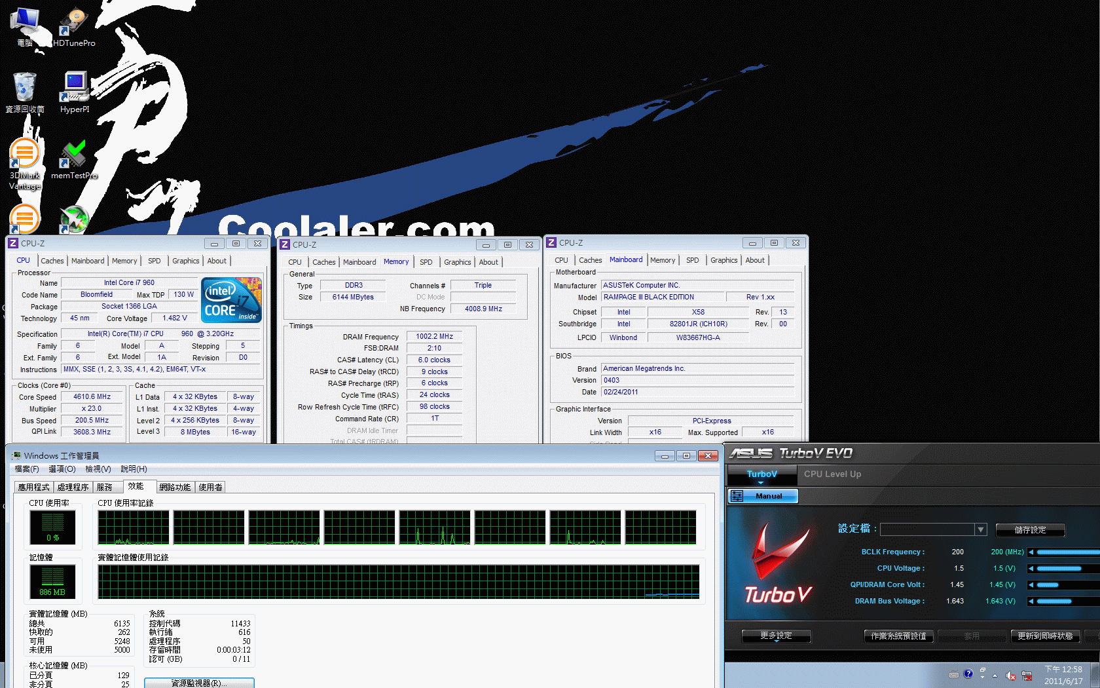The image size is (1100, 688).
Task: Switch to 處理程序 tab in Task Manager
Action: click(73, 487)
